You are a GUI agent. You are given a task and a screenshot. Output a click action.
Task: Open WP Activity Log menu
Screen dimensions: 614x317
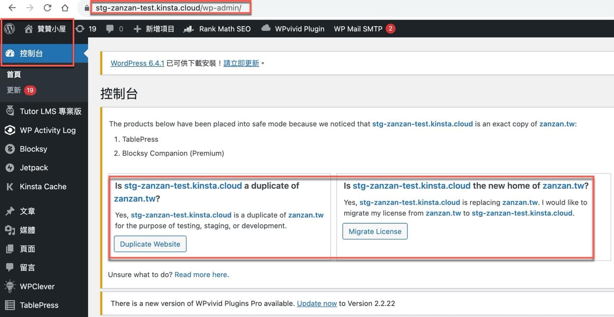[44, 130]
